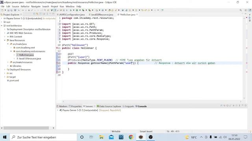
Task: Click the error marker on line 19
Action: pos(57,72)
